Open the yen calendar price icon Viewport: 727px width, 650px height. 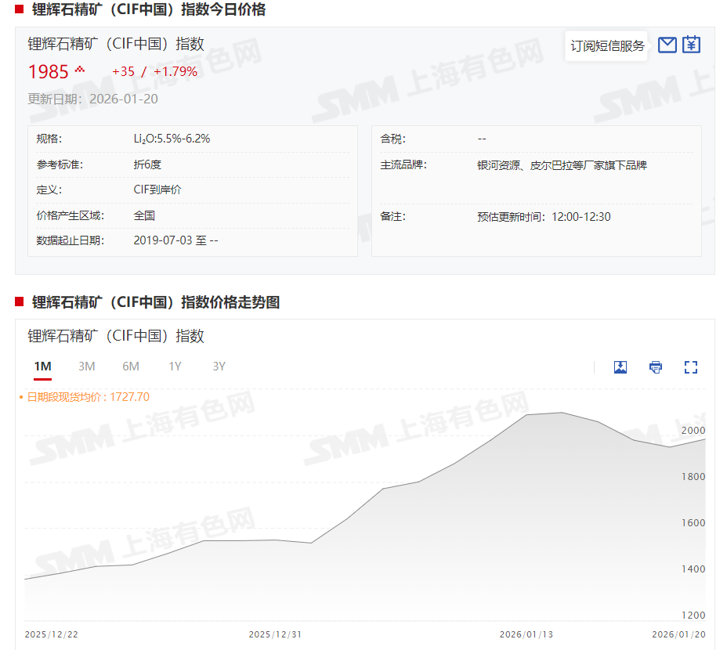pyautogui.click(x=691, y=45)
